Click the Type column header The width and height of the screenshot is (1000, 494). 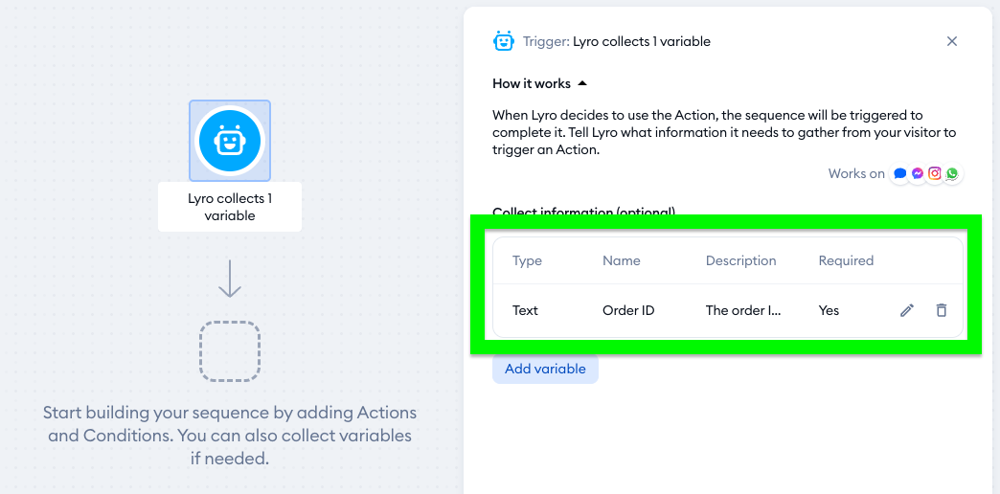pyautogui.click(x=528, y=260)
